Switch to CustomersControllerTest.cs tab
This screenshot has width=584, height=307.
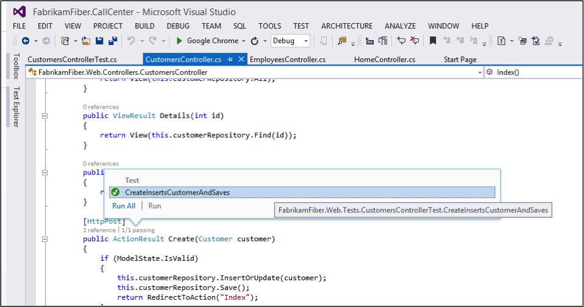coord(73,60)
